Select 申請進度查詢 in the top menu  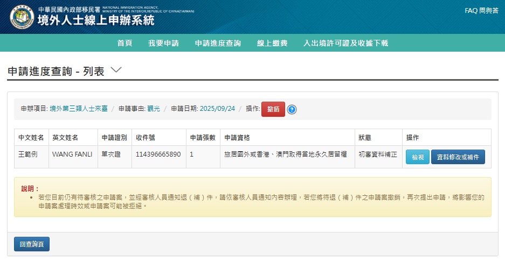pyautogui.click(x=218, y=43)
